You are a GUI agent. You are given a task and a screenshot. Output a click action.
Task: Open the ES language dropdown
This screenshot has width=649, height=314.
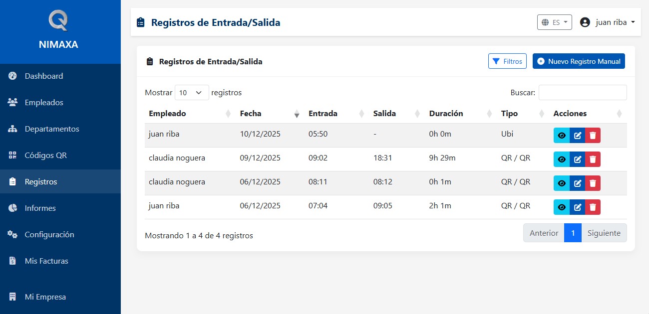[554, 22]
